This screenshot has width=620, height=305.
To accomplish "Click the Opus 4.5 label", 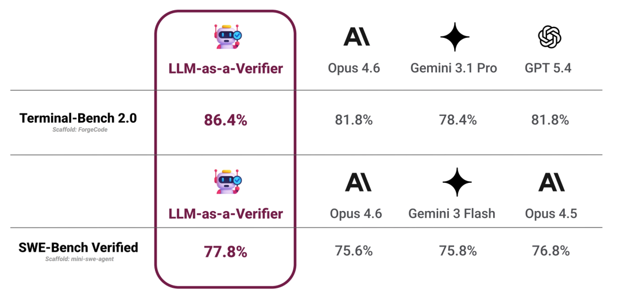I will (x=551, y=214).
